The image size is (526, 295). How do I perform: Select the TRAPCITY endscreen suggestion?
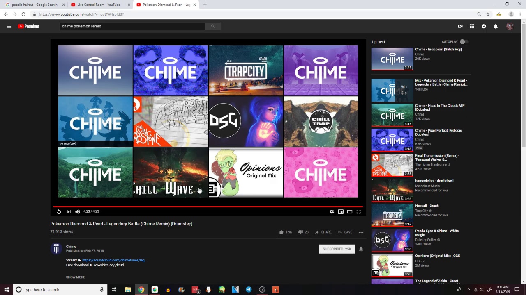click(x=246, y=70)
